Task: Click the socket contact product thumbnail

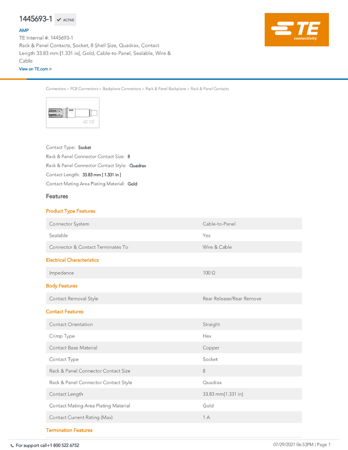Action: pyautogui.click(x=73, y=112)
